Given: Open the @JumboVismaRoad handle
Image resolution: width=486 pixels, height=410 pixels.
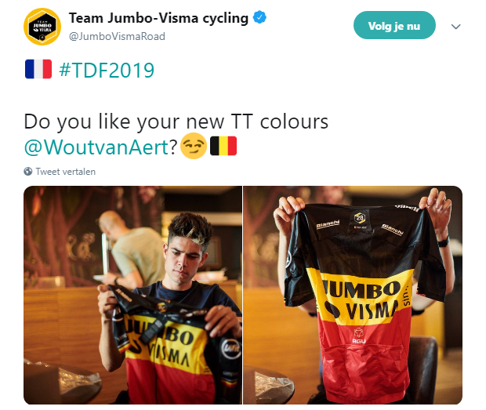Looking at the screenshot, I should pyautogui.click(x=117, y=37).
